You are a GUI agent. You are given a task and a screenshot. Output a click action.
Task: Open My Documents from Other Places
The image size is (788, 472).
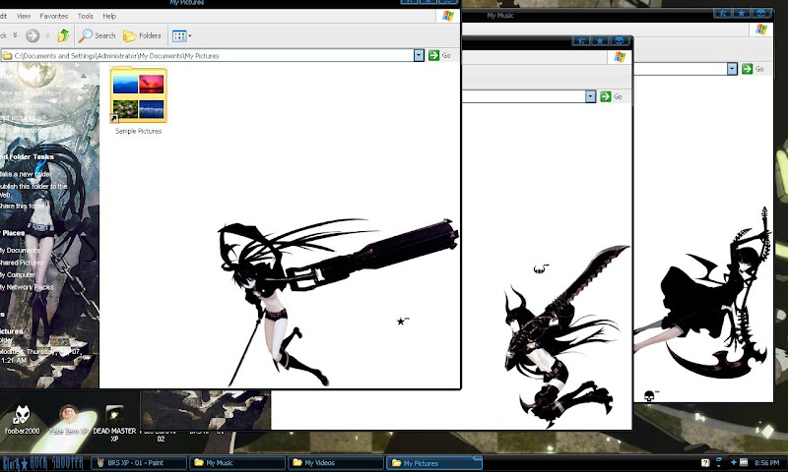(20, 251)
